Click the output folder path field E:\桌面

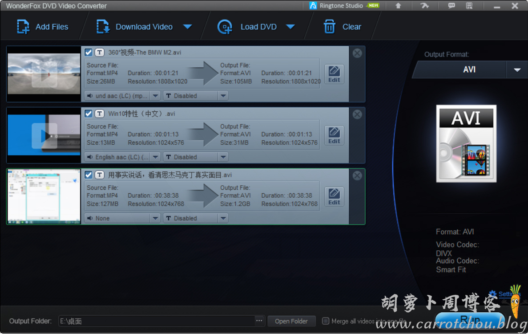click(156, 321)
